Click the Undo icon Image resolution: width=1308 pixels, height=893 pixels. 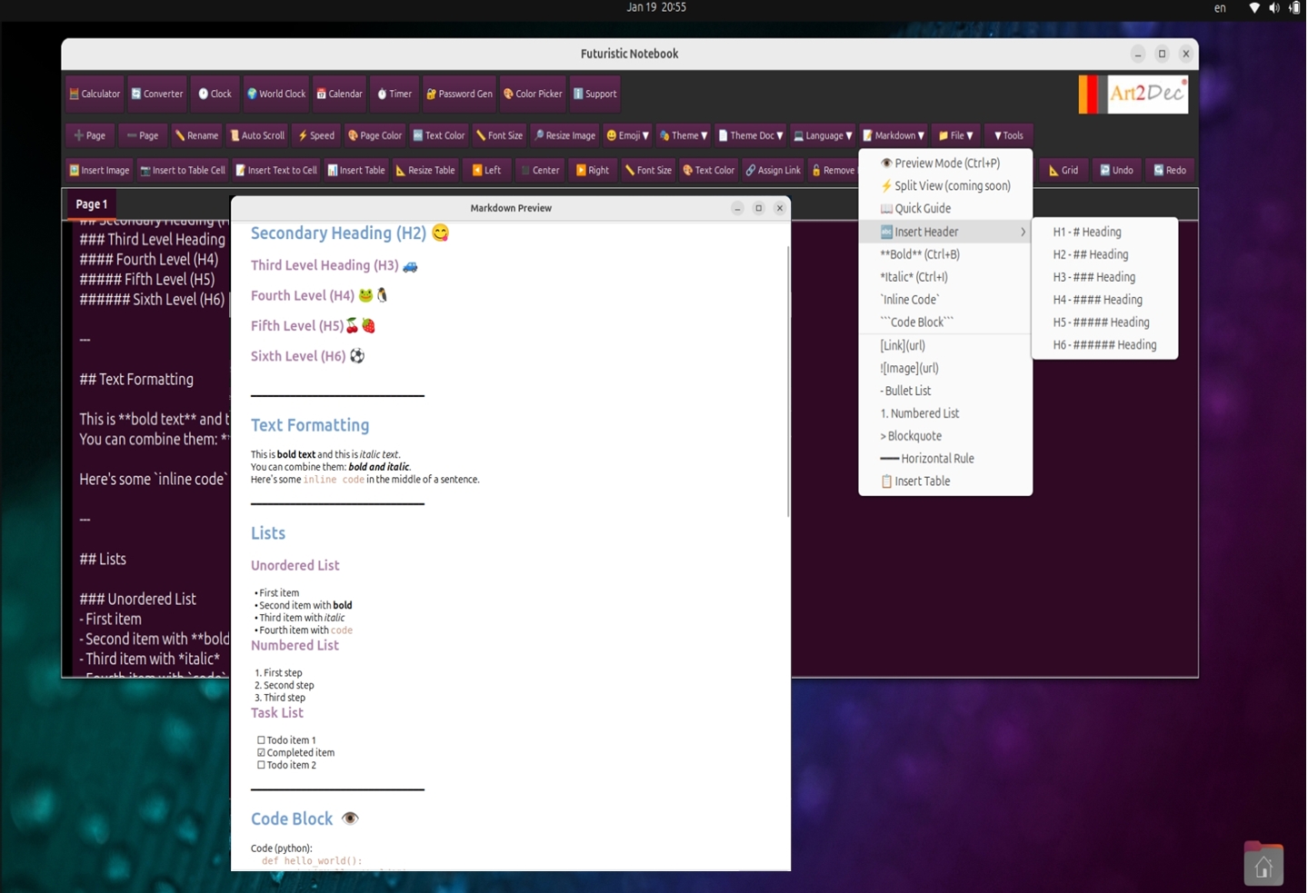click(x=1116, y=170)
